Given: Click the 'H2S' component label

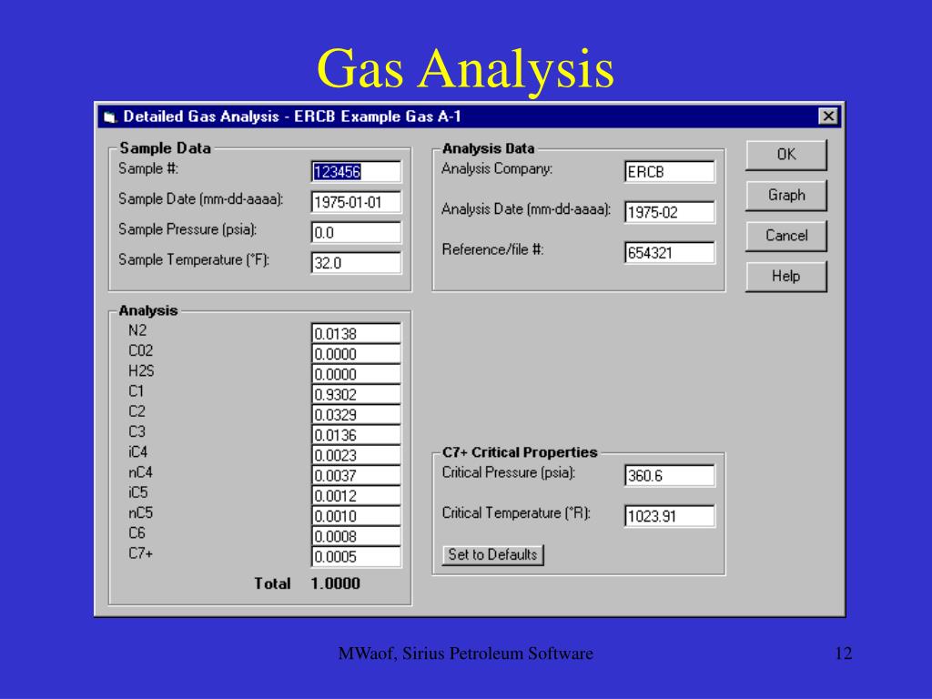Looking at the screenshot, I should tap(141, 371).
